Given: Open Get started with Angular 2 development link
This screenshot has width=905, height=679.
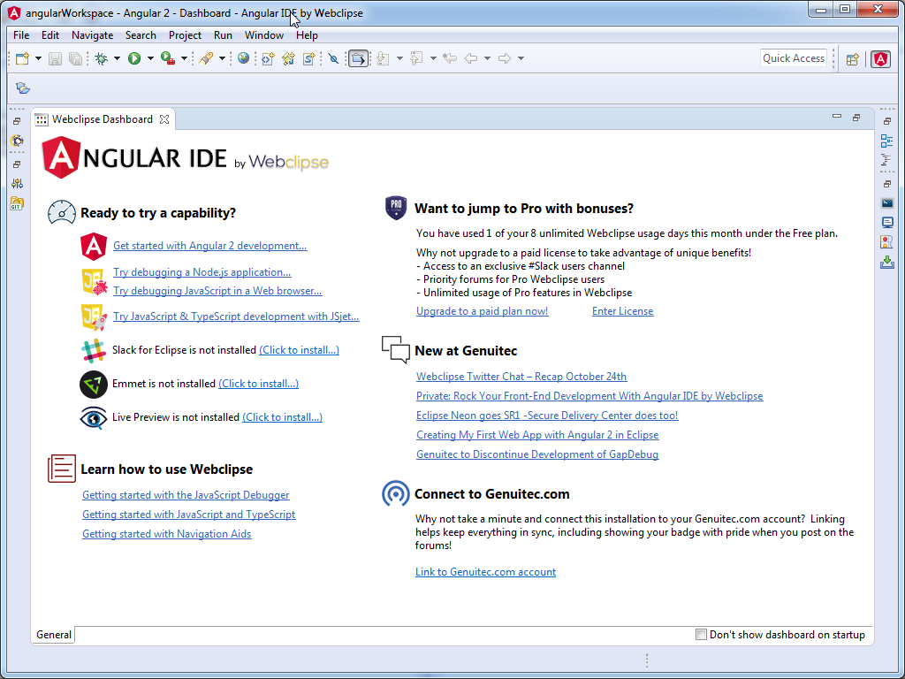Looking at the screenshot, I should click(x=210, y=246).
